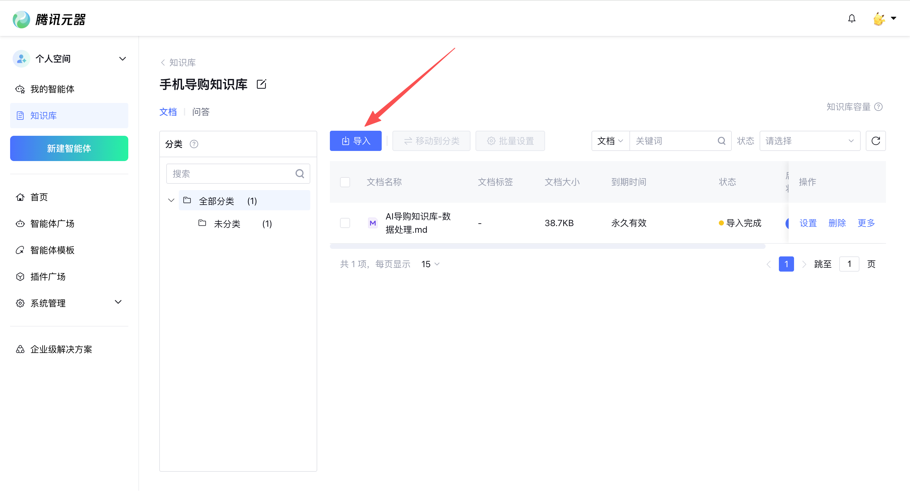Click 删除 for the document
The image size is (910, 492).
click(x=836, y=223)
